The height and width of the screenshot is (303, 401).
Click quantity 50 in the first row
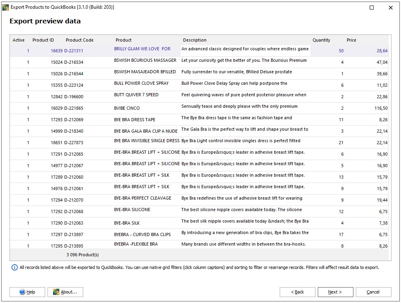point(341,51)
